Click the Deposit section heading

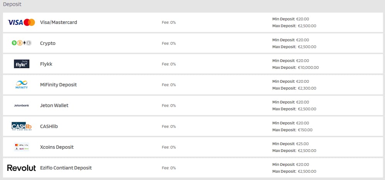coord(12,4)
